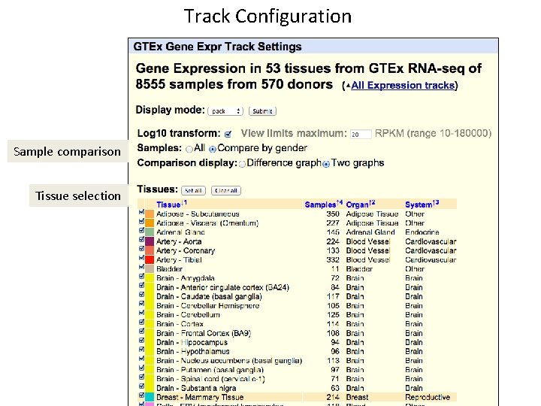The width and height of the screenshot is (541, 406).
Task: Choose the Difference graph radio option
Action: (242, 164)
